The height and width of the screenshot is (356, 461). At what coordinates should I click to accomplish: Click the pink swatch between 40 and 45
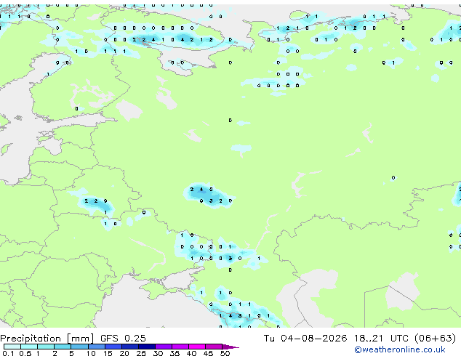pyautogui.click(x=197, y=347)
